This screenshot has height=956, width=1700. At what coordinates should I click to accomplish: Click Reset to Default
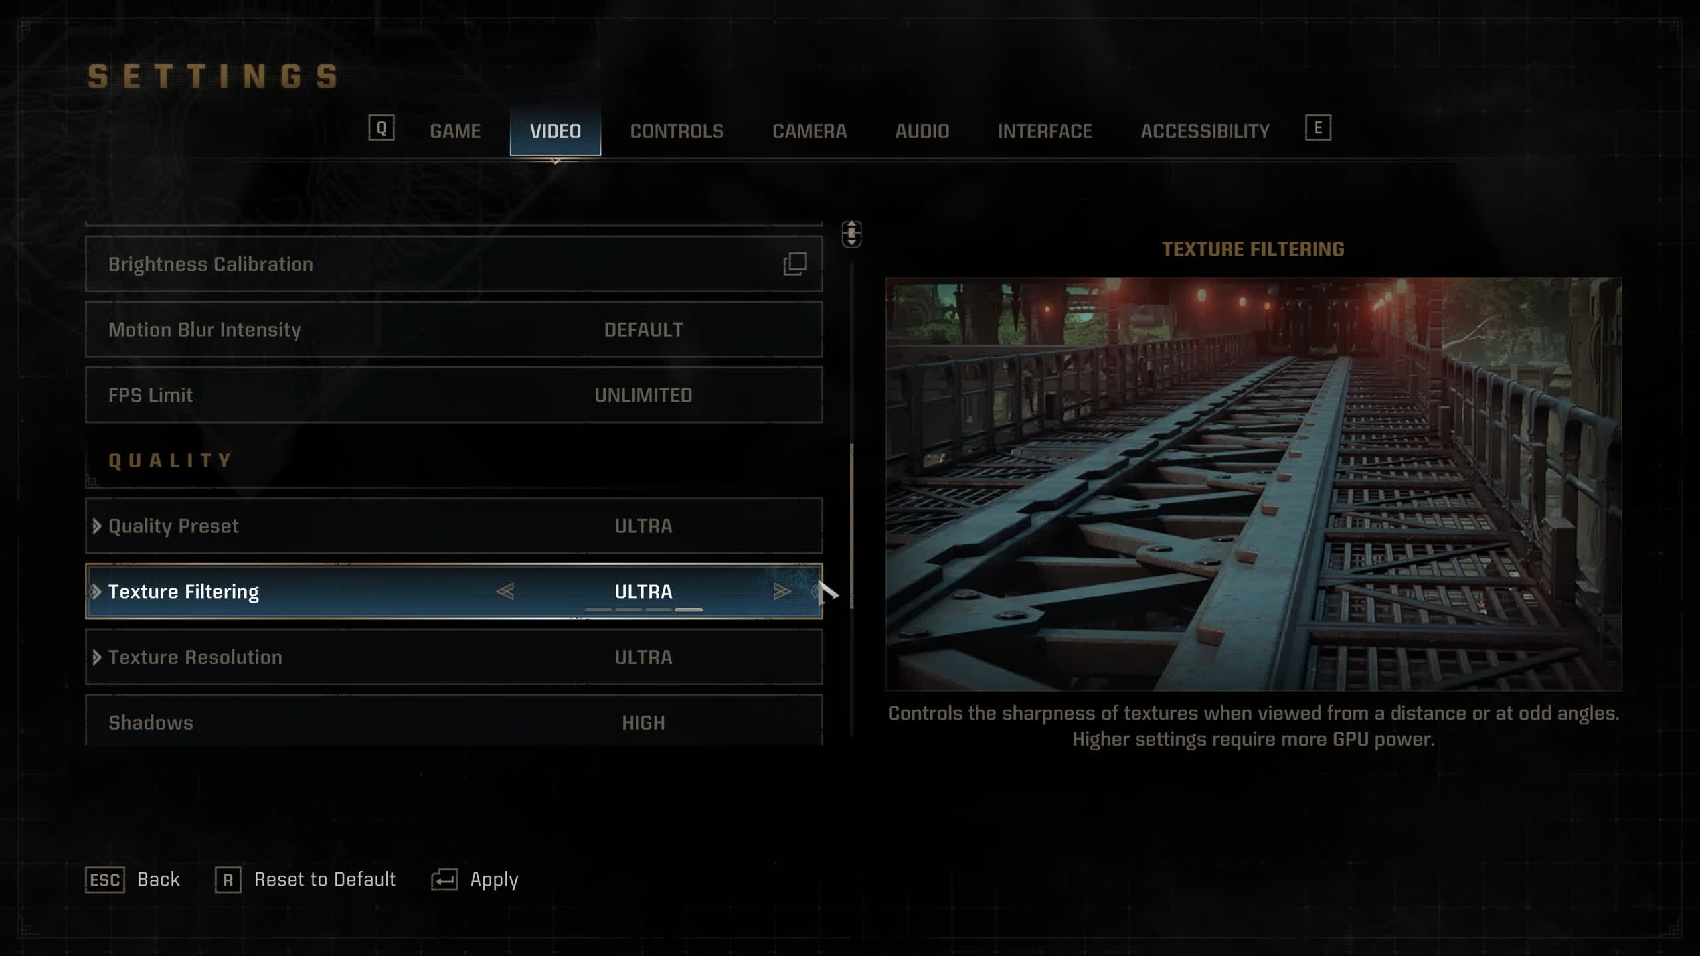(x=325, y=879)
